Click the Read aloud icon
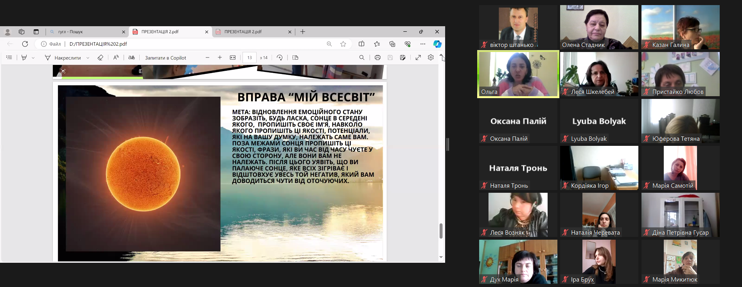 point(116,57)
